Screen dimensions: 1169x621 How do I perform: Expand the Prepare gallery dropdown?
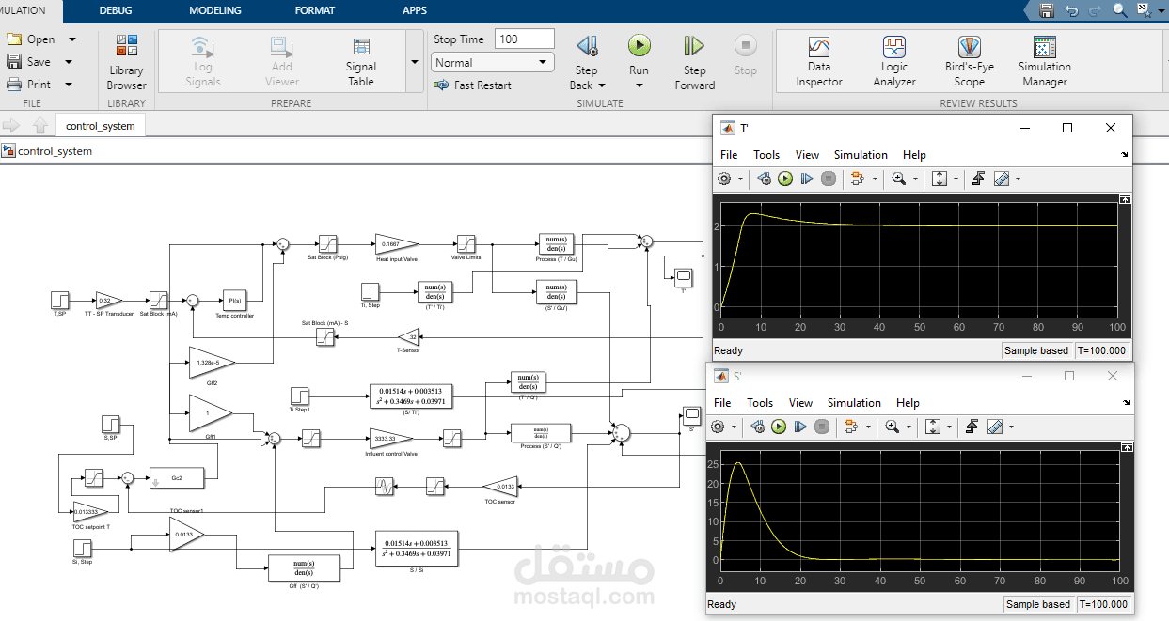415,62
